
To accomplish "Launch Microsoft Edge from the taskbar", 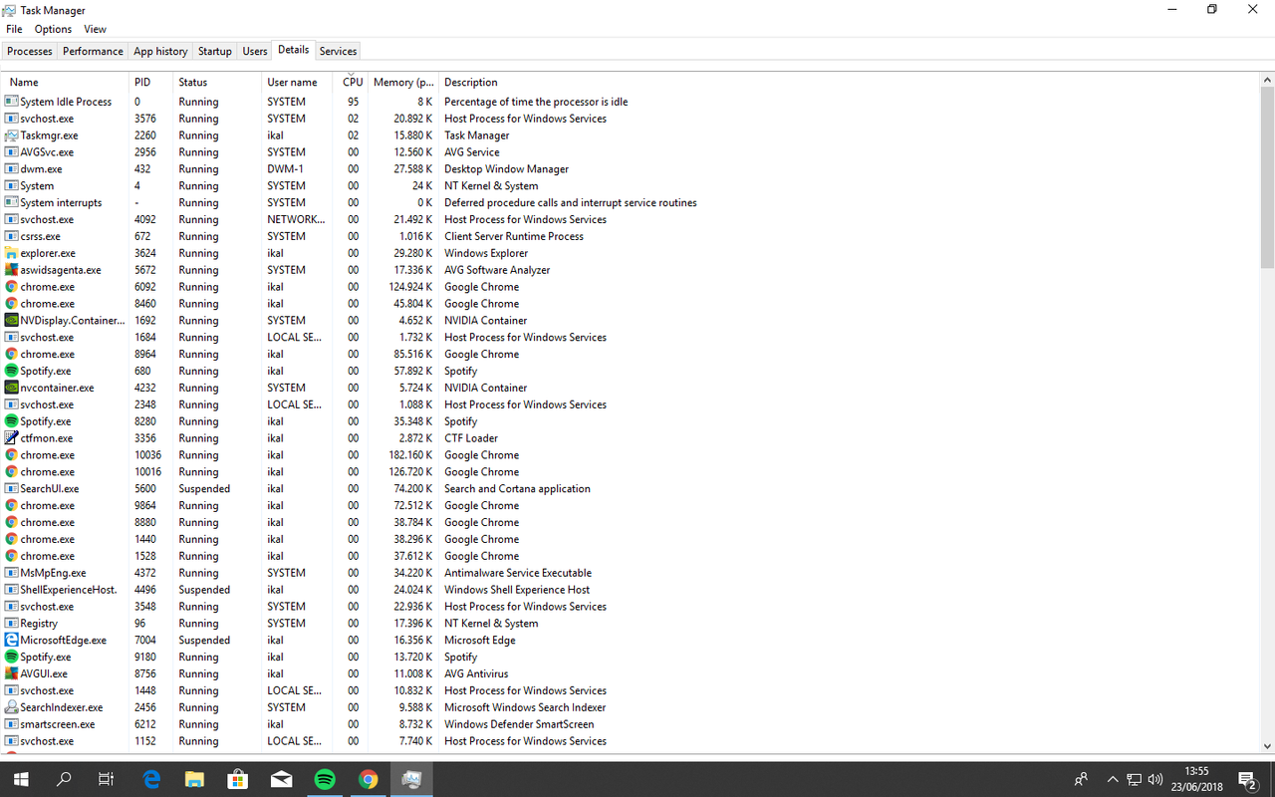I will pos(151,779).
